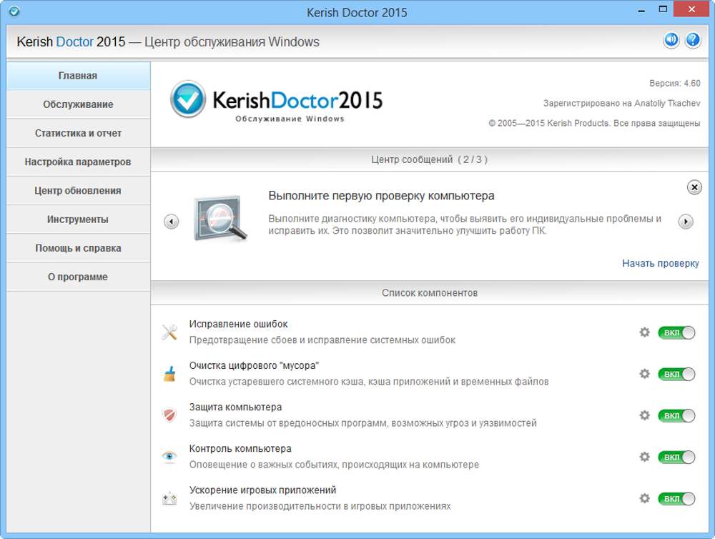715x539 pixels.
Task: Click the Kerish Doctor 2015 logo
Action: pyautogui.click(x=277, y=102)
